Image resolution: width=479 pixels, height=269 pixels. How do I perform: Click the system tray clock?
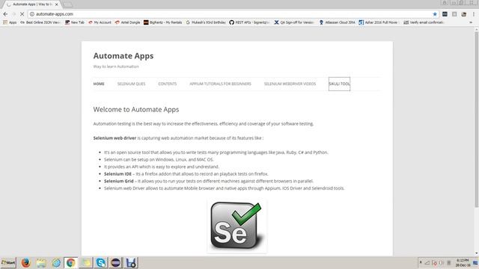[x=463, y=262]
